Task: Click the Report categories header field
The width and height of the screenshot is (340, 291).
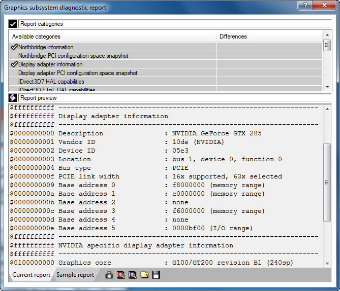Action: click(x=174, y=24)
